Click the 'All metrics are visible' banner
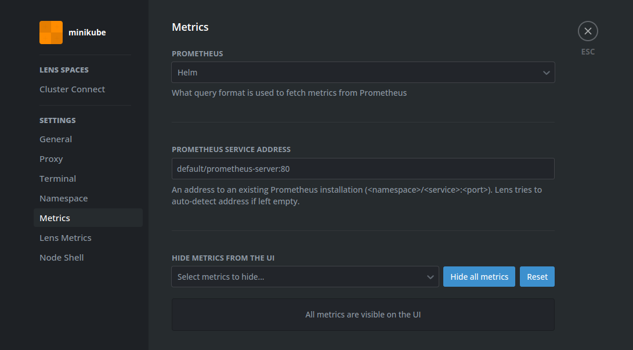 point(363,314)
